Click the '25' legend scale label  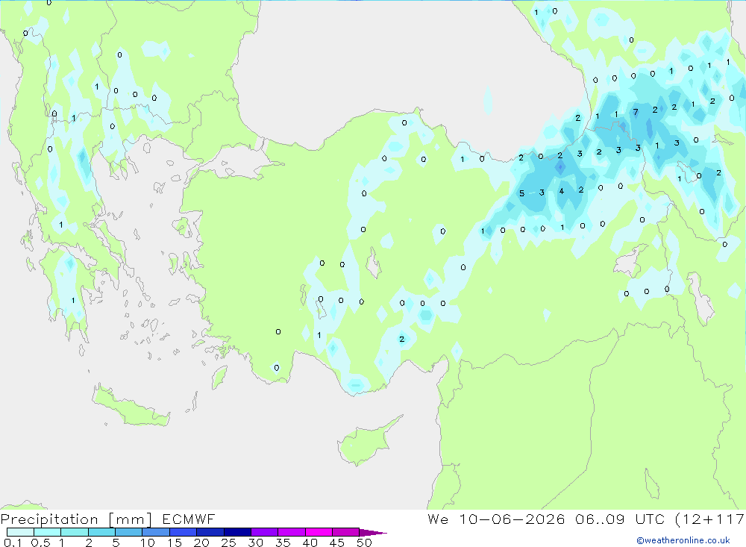228,543
